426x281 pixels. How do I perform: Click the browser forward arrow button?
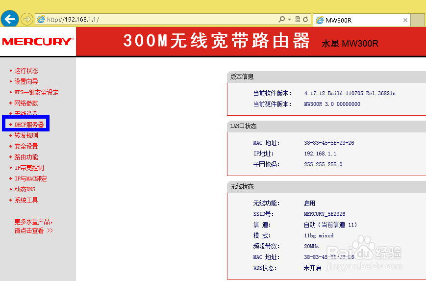(26, 19)
